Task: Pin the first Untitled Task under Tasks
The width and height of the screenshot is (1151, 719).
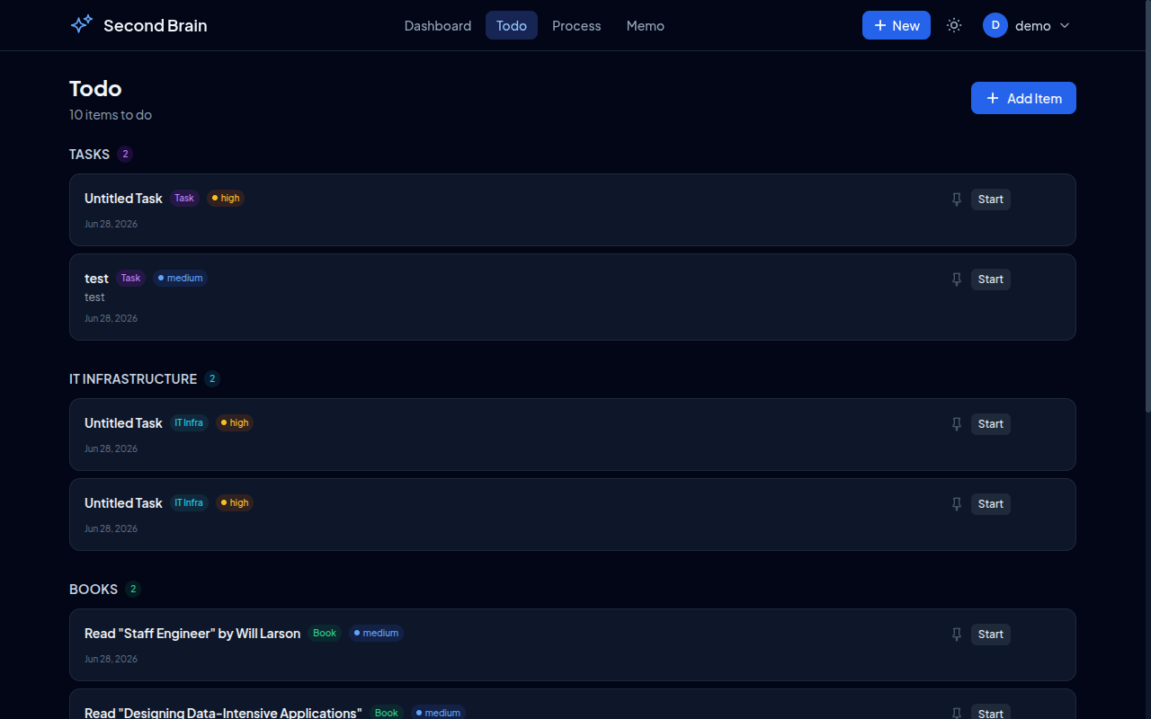Action: click(957, 200)
